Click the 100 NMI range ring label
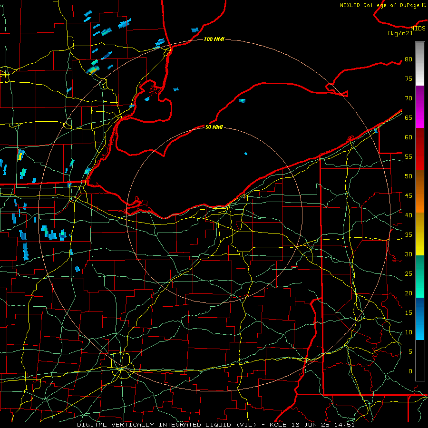Image resolution: width=428 pixels, height=428 pixels. (214, 39)
